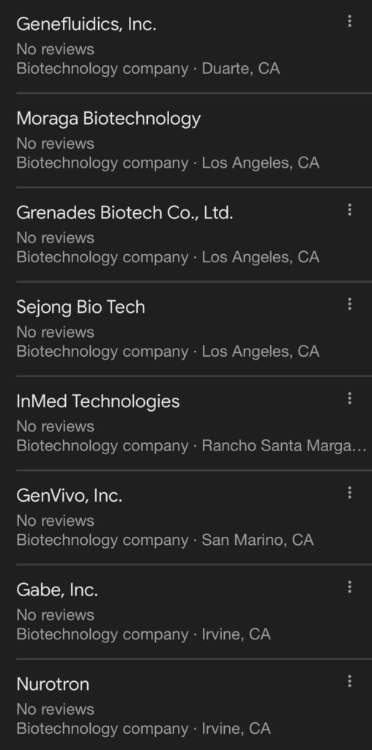Open three-dot menu beside Nurotron
Image resolution: width=372 pixels, height=750 pixels.
point(349,680)
